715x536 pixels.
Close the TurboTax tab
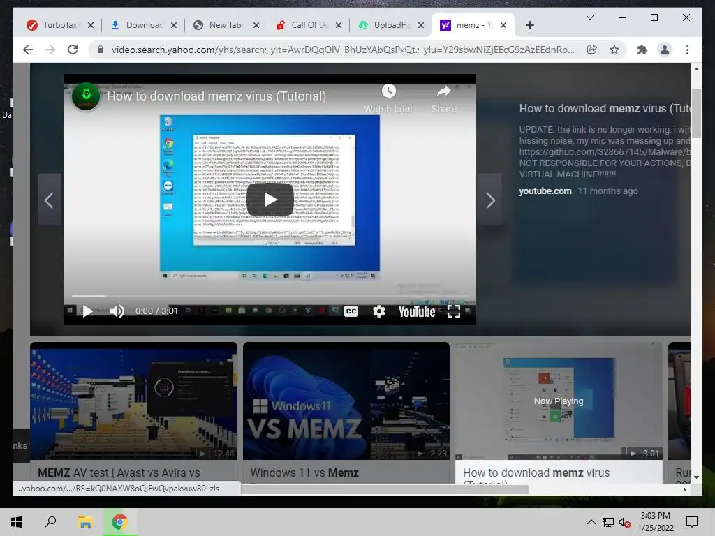(90, 26)
